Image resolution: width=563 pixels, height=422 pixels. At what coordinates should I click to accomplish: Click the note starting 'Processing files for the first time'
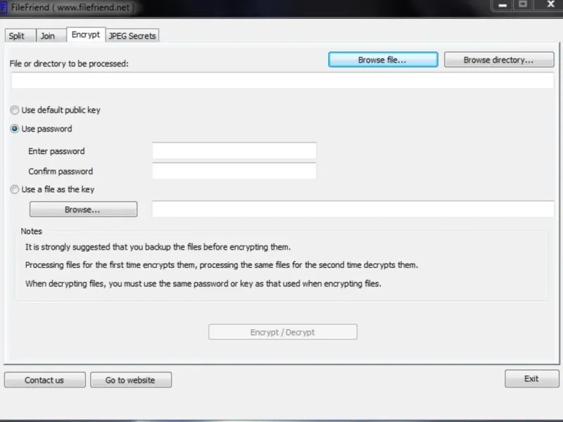222,265
